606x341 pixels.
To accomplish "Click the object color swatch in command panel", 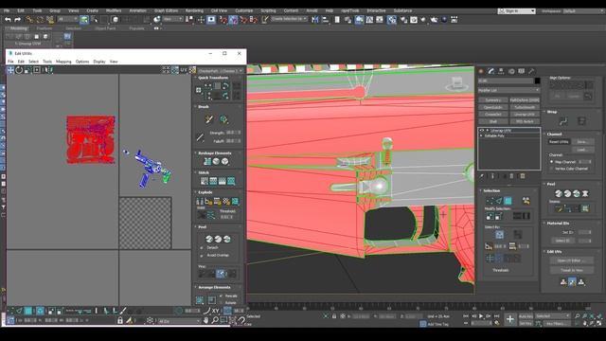I will coord(537,81).
